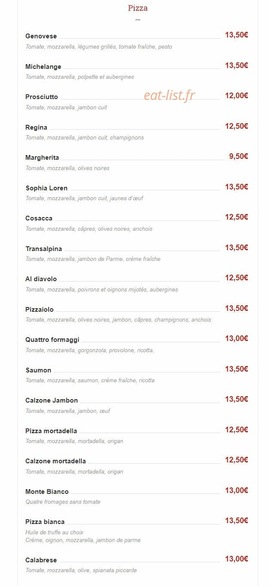Image resolution: width=271 pixels, height=586 pixels.
Task: Choose the Transalpina pizza title
Action: [43, 249]
